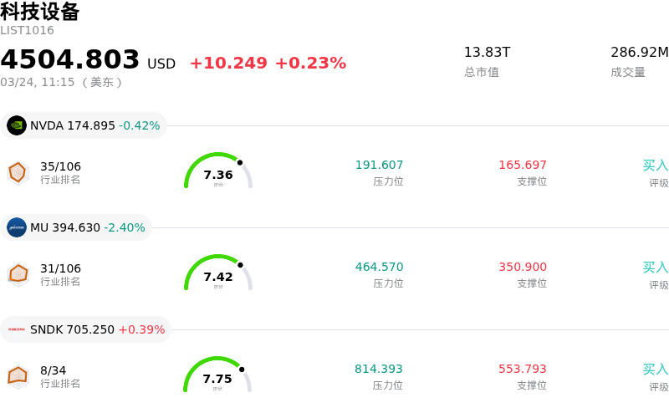Click the 13.83T total market cap
Viewport: 669px width, 408px height.
pos(487,53)
